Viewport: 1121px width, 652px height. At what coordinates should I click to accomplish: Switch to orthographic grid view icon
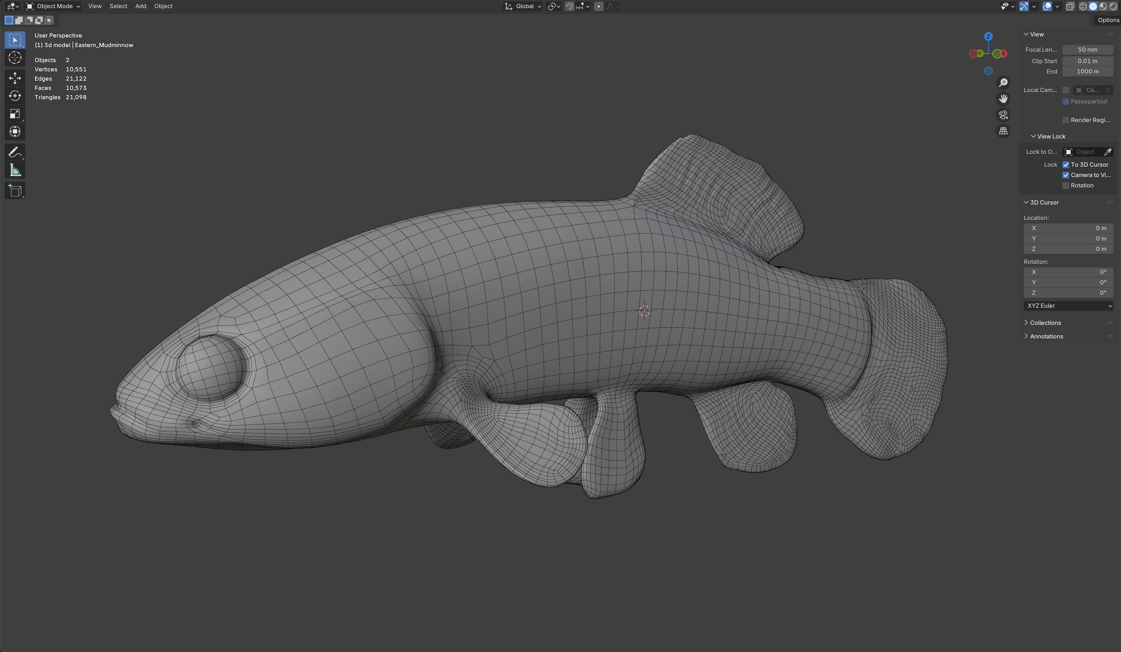click(1003, 131)
